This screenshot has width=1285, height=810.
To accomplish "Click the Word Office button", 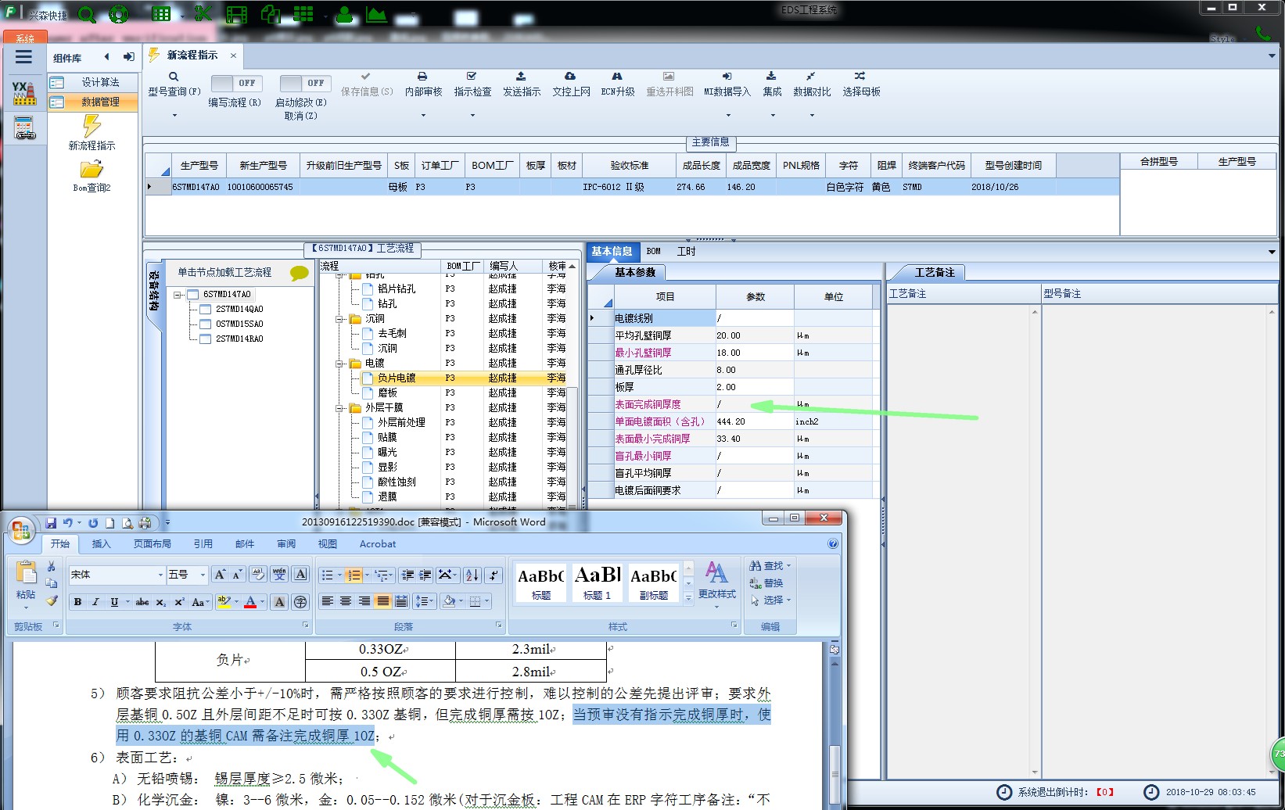I will click(21, 531).
